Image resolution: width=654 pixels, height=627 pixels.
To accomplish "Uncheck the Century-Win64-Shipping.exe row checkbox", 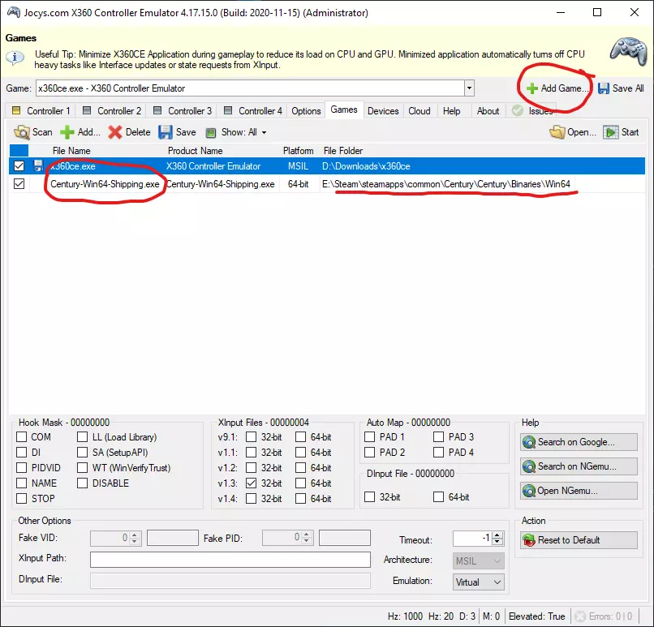I will point(19,183).
